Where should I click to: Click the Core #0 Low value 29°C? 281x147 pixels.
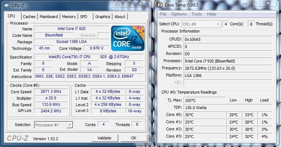(x=234, y=115)
